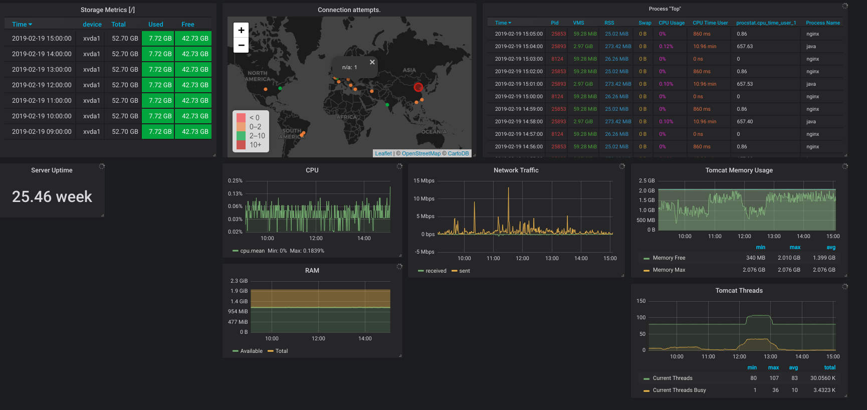Click the java process name in 14:58:00 row
Viewport: 867px width, 410px height.
point(811,121)
